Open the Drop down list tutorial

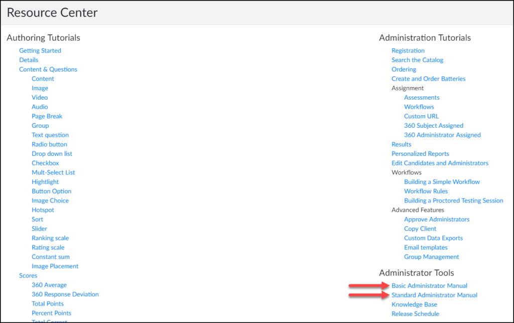click(52, 154)
